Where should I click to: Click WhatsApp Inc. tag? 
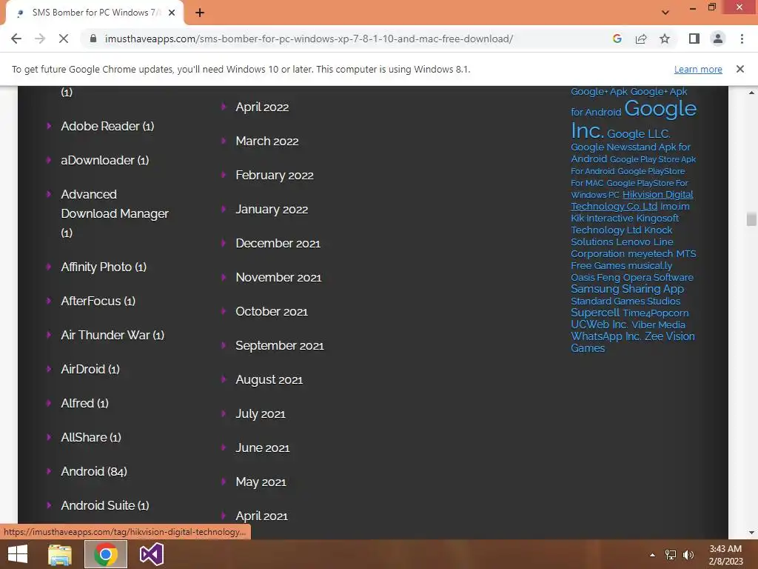click(606, 336)
